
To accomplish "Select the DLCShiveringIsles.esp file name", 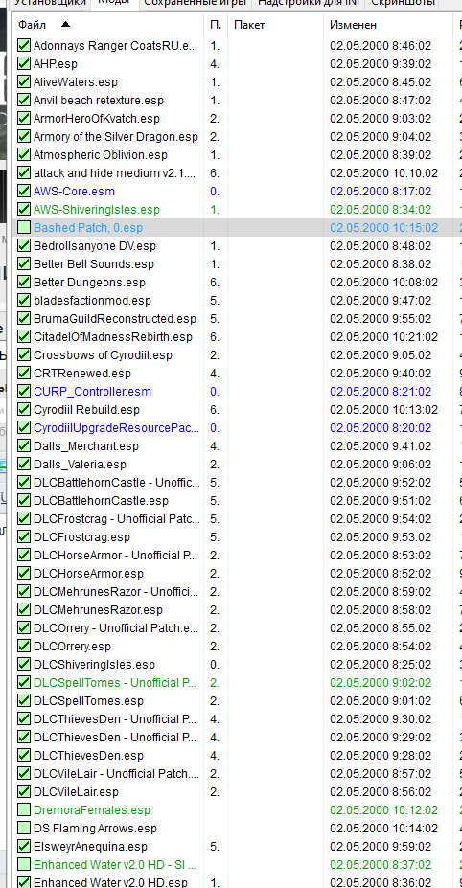I will [x=94, y=664].
